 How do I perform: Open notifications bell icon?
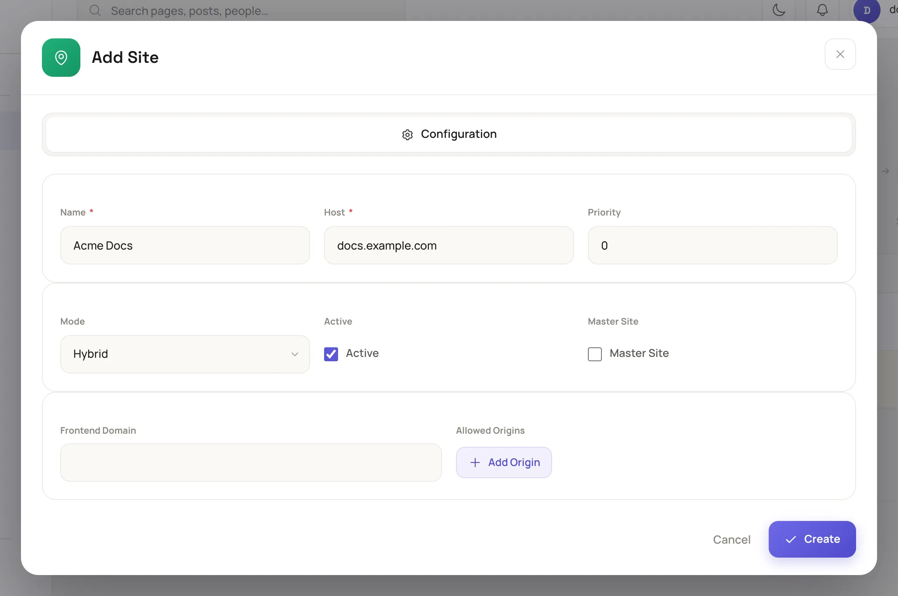822,10
